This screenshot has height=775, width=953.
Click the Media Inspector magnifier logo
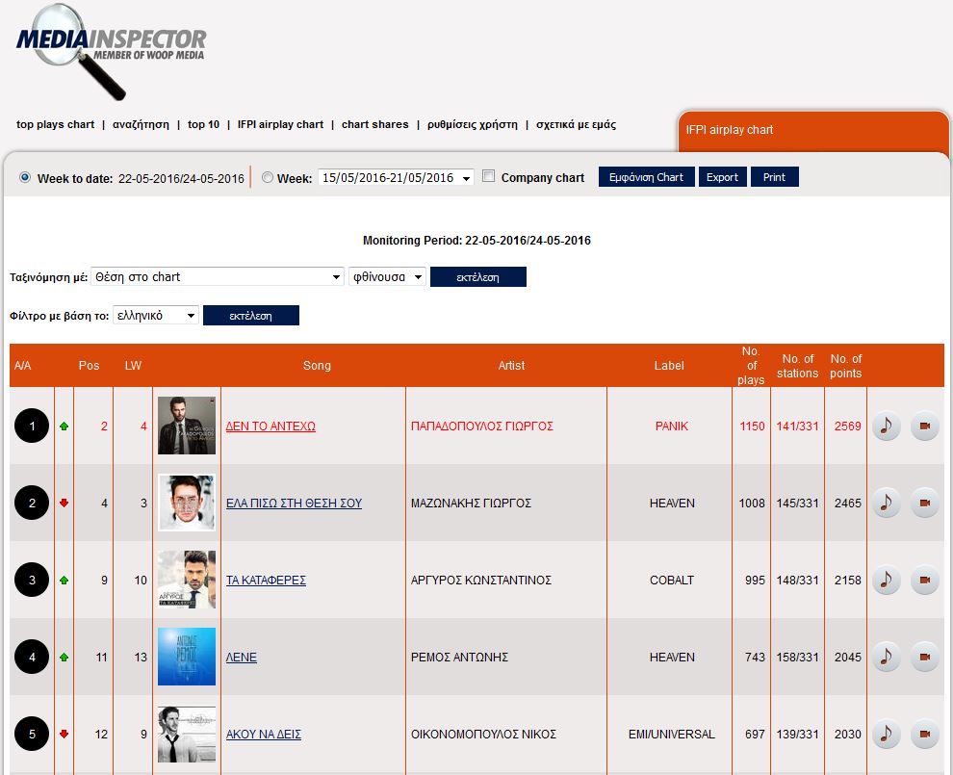click(x=109, y=50)
